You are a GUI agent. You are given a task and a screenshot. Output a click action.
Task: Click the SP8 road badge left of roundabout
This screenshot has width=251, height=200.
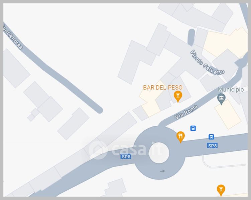126,157
